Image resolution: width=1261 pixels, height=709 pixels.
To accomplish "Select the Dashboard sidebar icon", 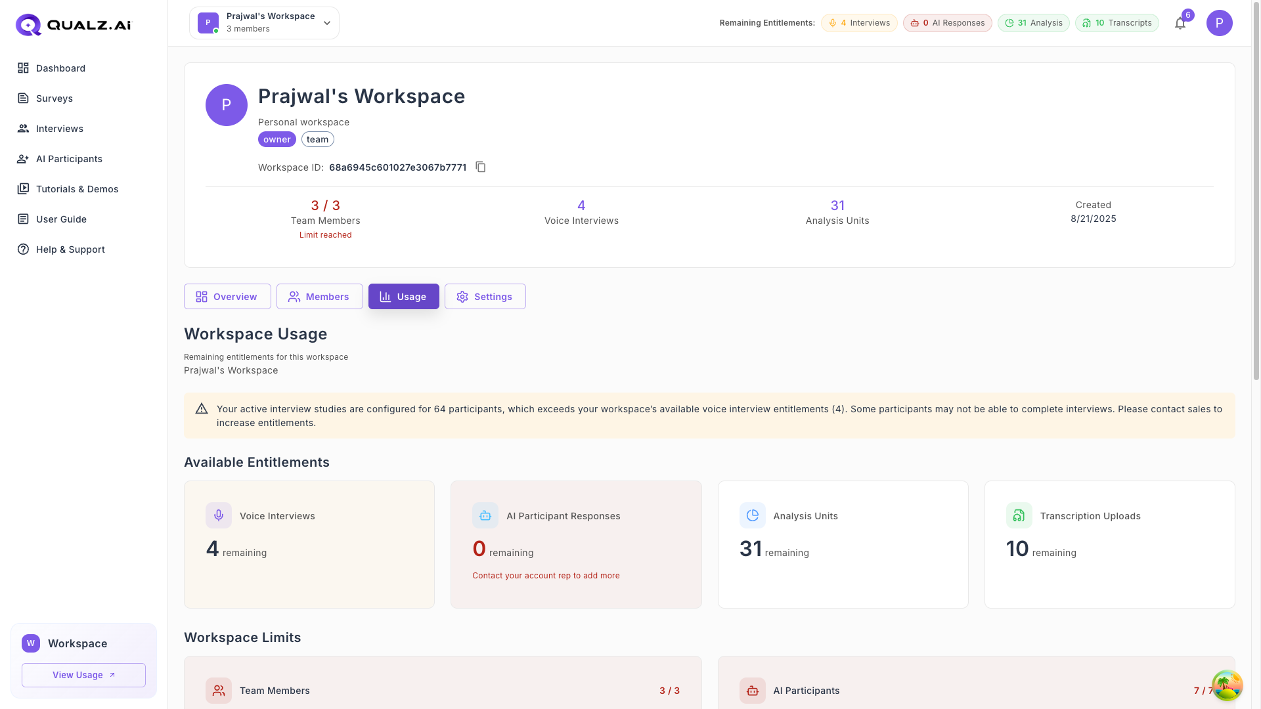I will pos(24,68).
